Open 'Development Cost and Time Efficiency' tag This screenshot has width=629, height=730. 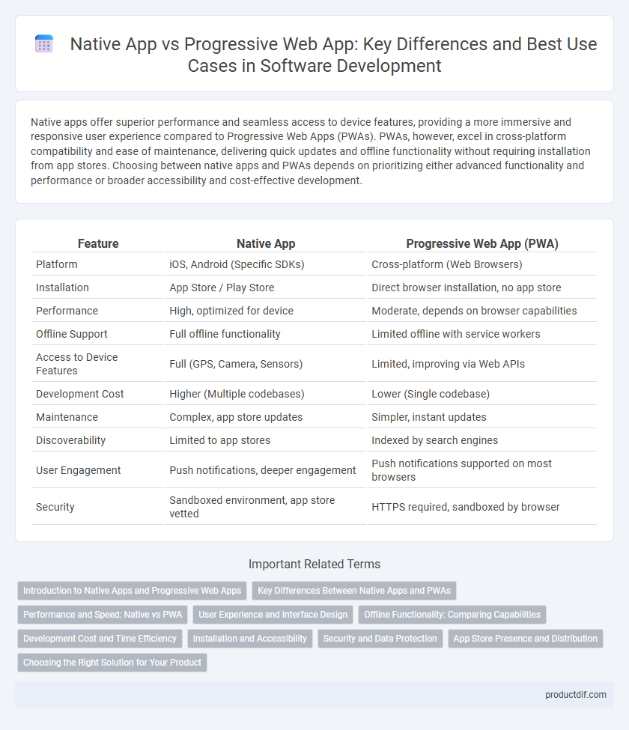pyautogui.click(x=100, y=639)
